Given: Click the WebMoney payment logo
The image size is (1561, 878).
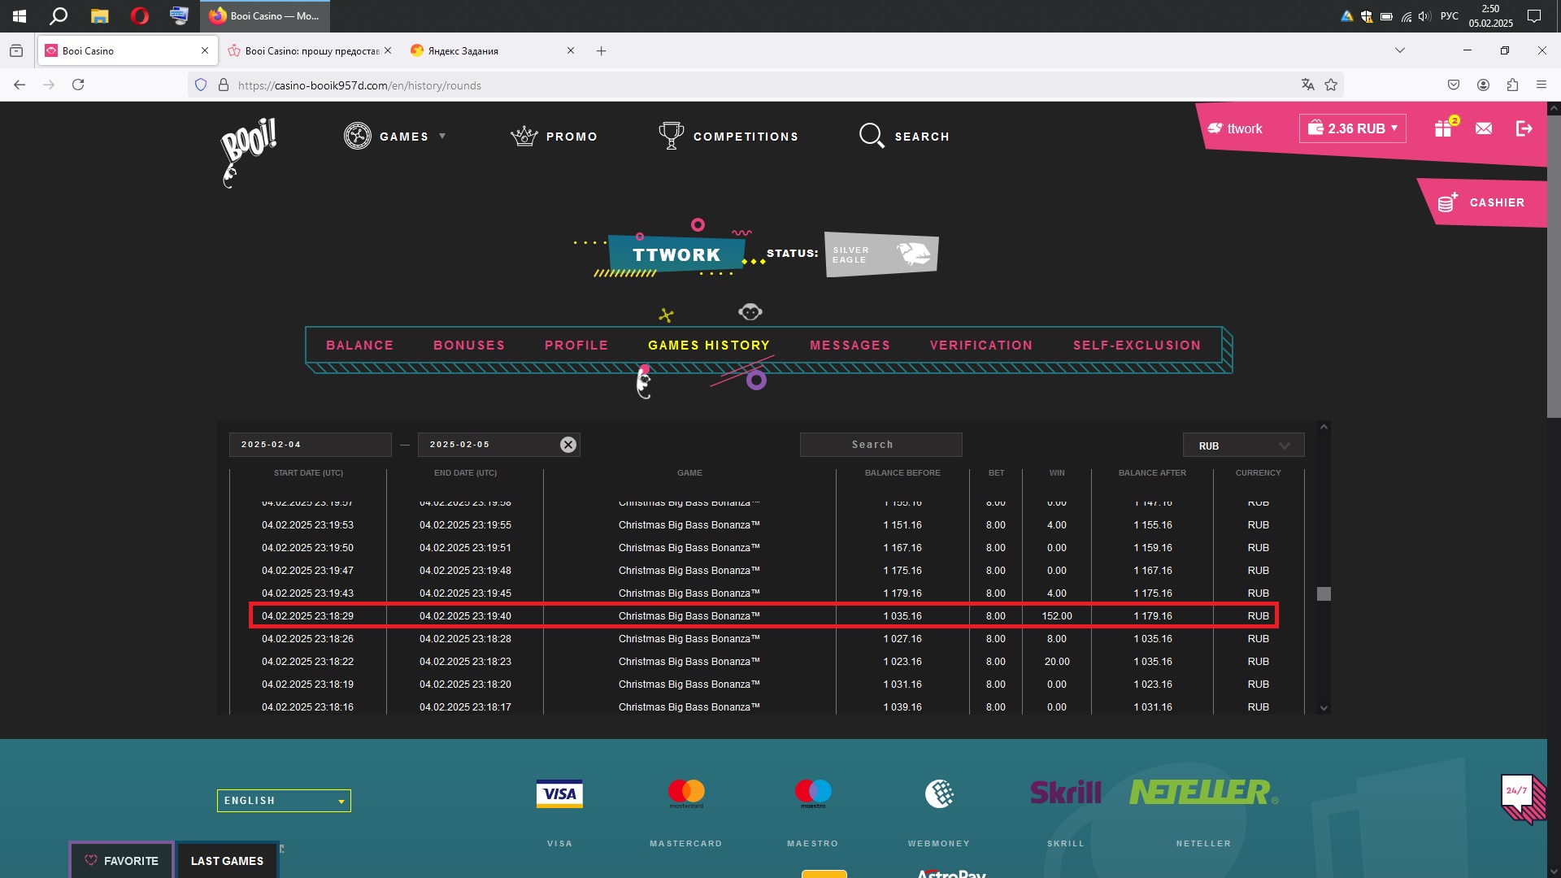Looking at the screenshot, I should click(x=939, y=793).
